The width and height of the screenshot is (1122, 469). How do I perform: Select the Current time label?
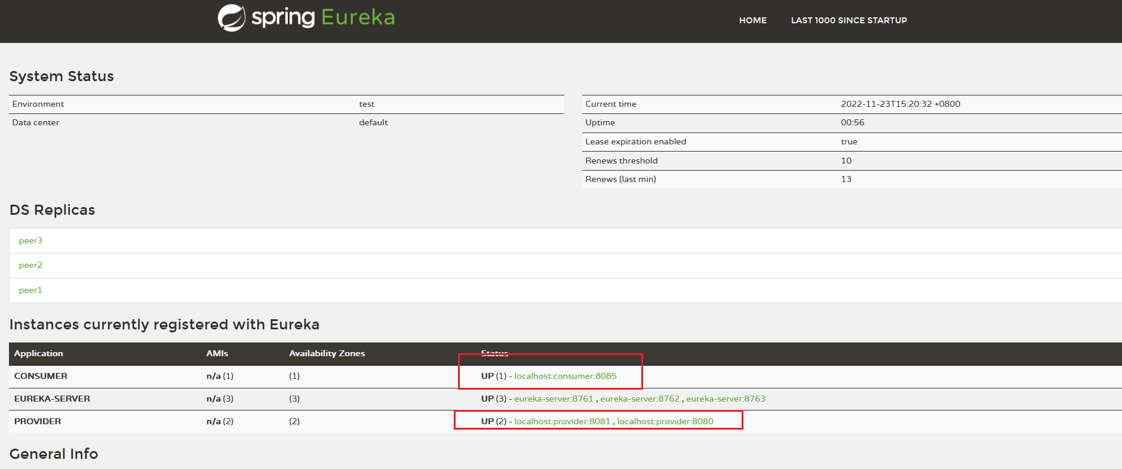click(x=611, y=104)
